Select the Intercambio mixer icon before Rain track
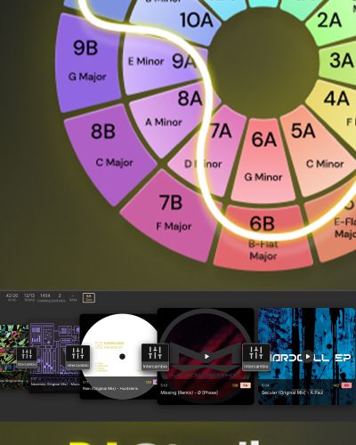This screenshot has height=445, width=356. tap(77, 357)
